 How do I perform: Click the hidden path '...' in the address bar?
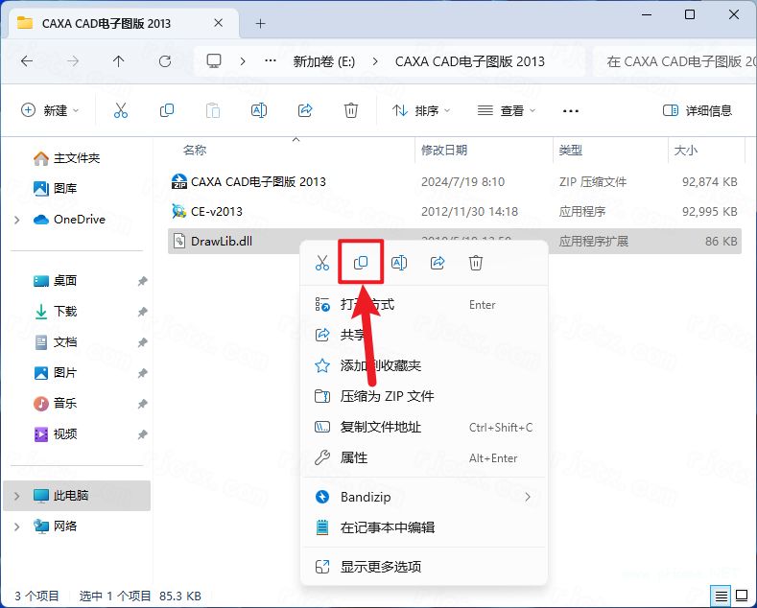point(271,60)
